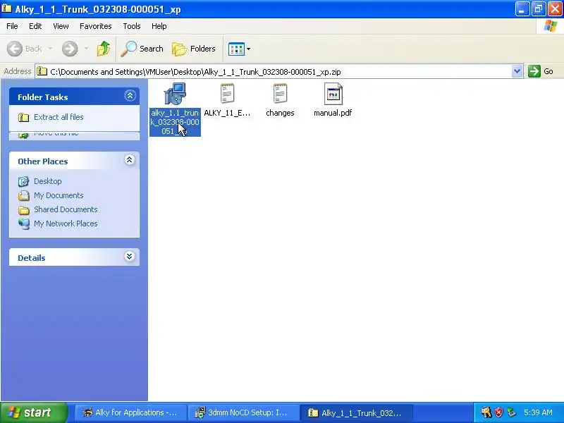Click the Windows flag logo
Screen dimensions: 564x423
551,26
